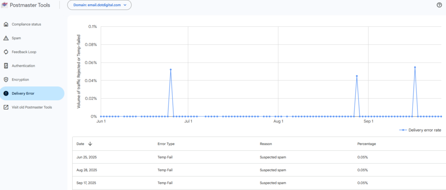Viewport: 446px width, 190px height.
Task: Click the September 17 spike data point
Action: point(415,67)
